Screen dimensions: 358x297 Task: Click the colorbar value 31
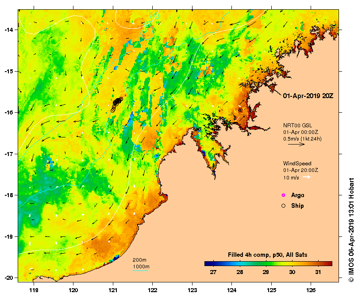click(318, 272)
